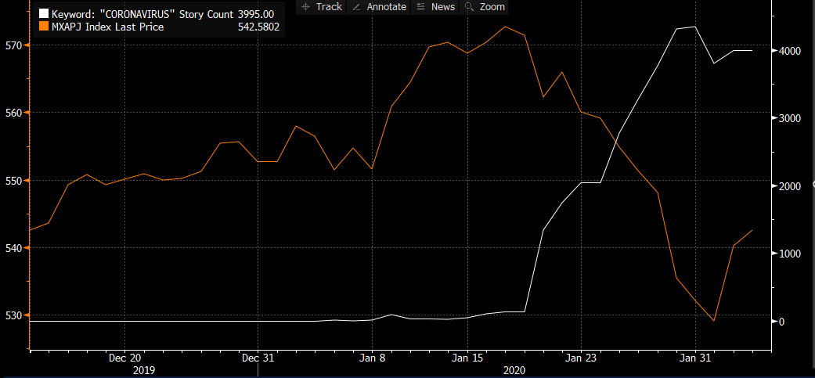The width and height of the screenshot is (815, 378).
Task: Select the Zoom magnifier tool
Action: coord(485,7)
